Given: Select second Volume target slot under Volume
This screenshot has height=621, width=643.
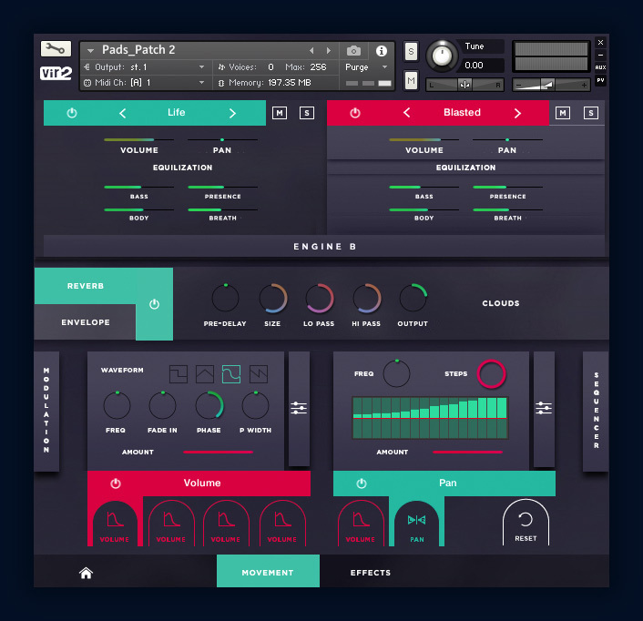Looking at the screenshot, I should click(x=171, y=524).
